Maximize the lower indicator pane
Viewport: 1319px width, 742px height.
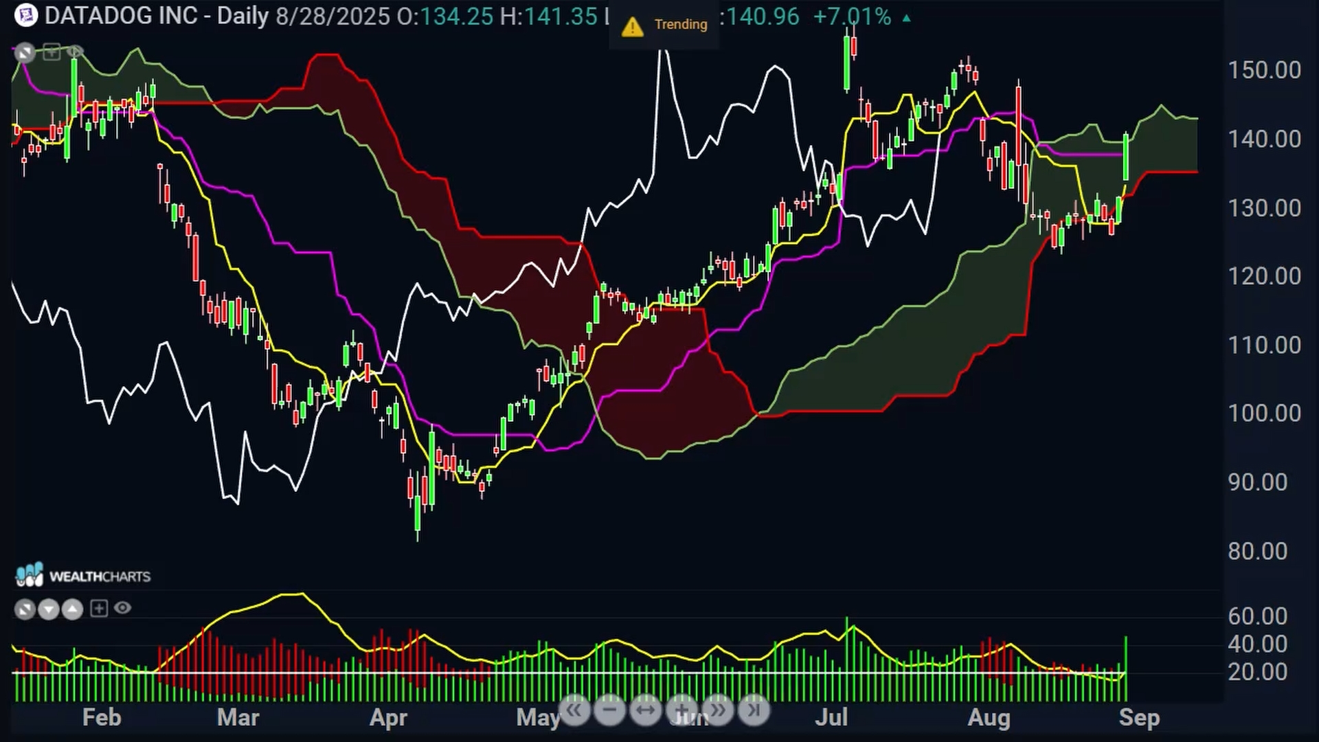pos(25,609)
